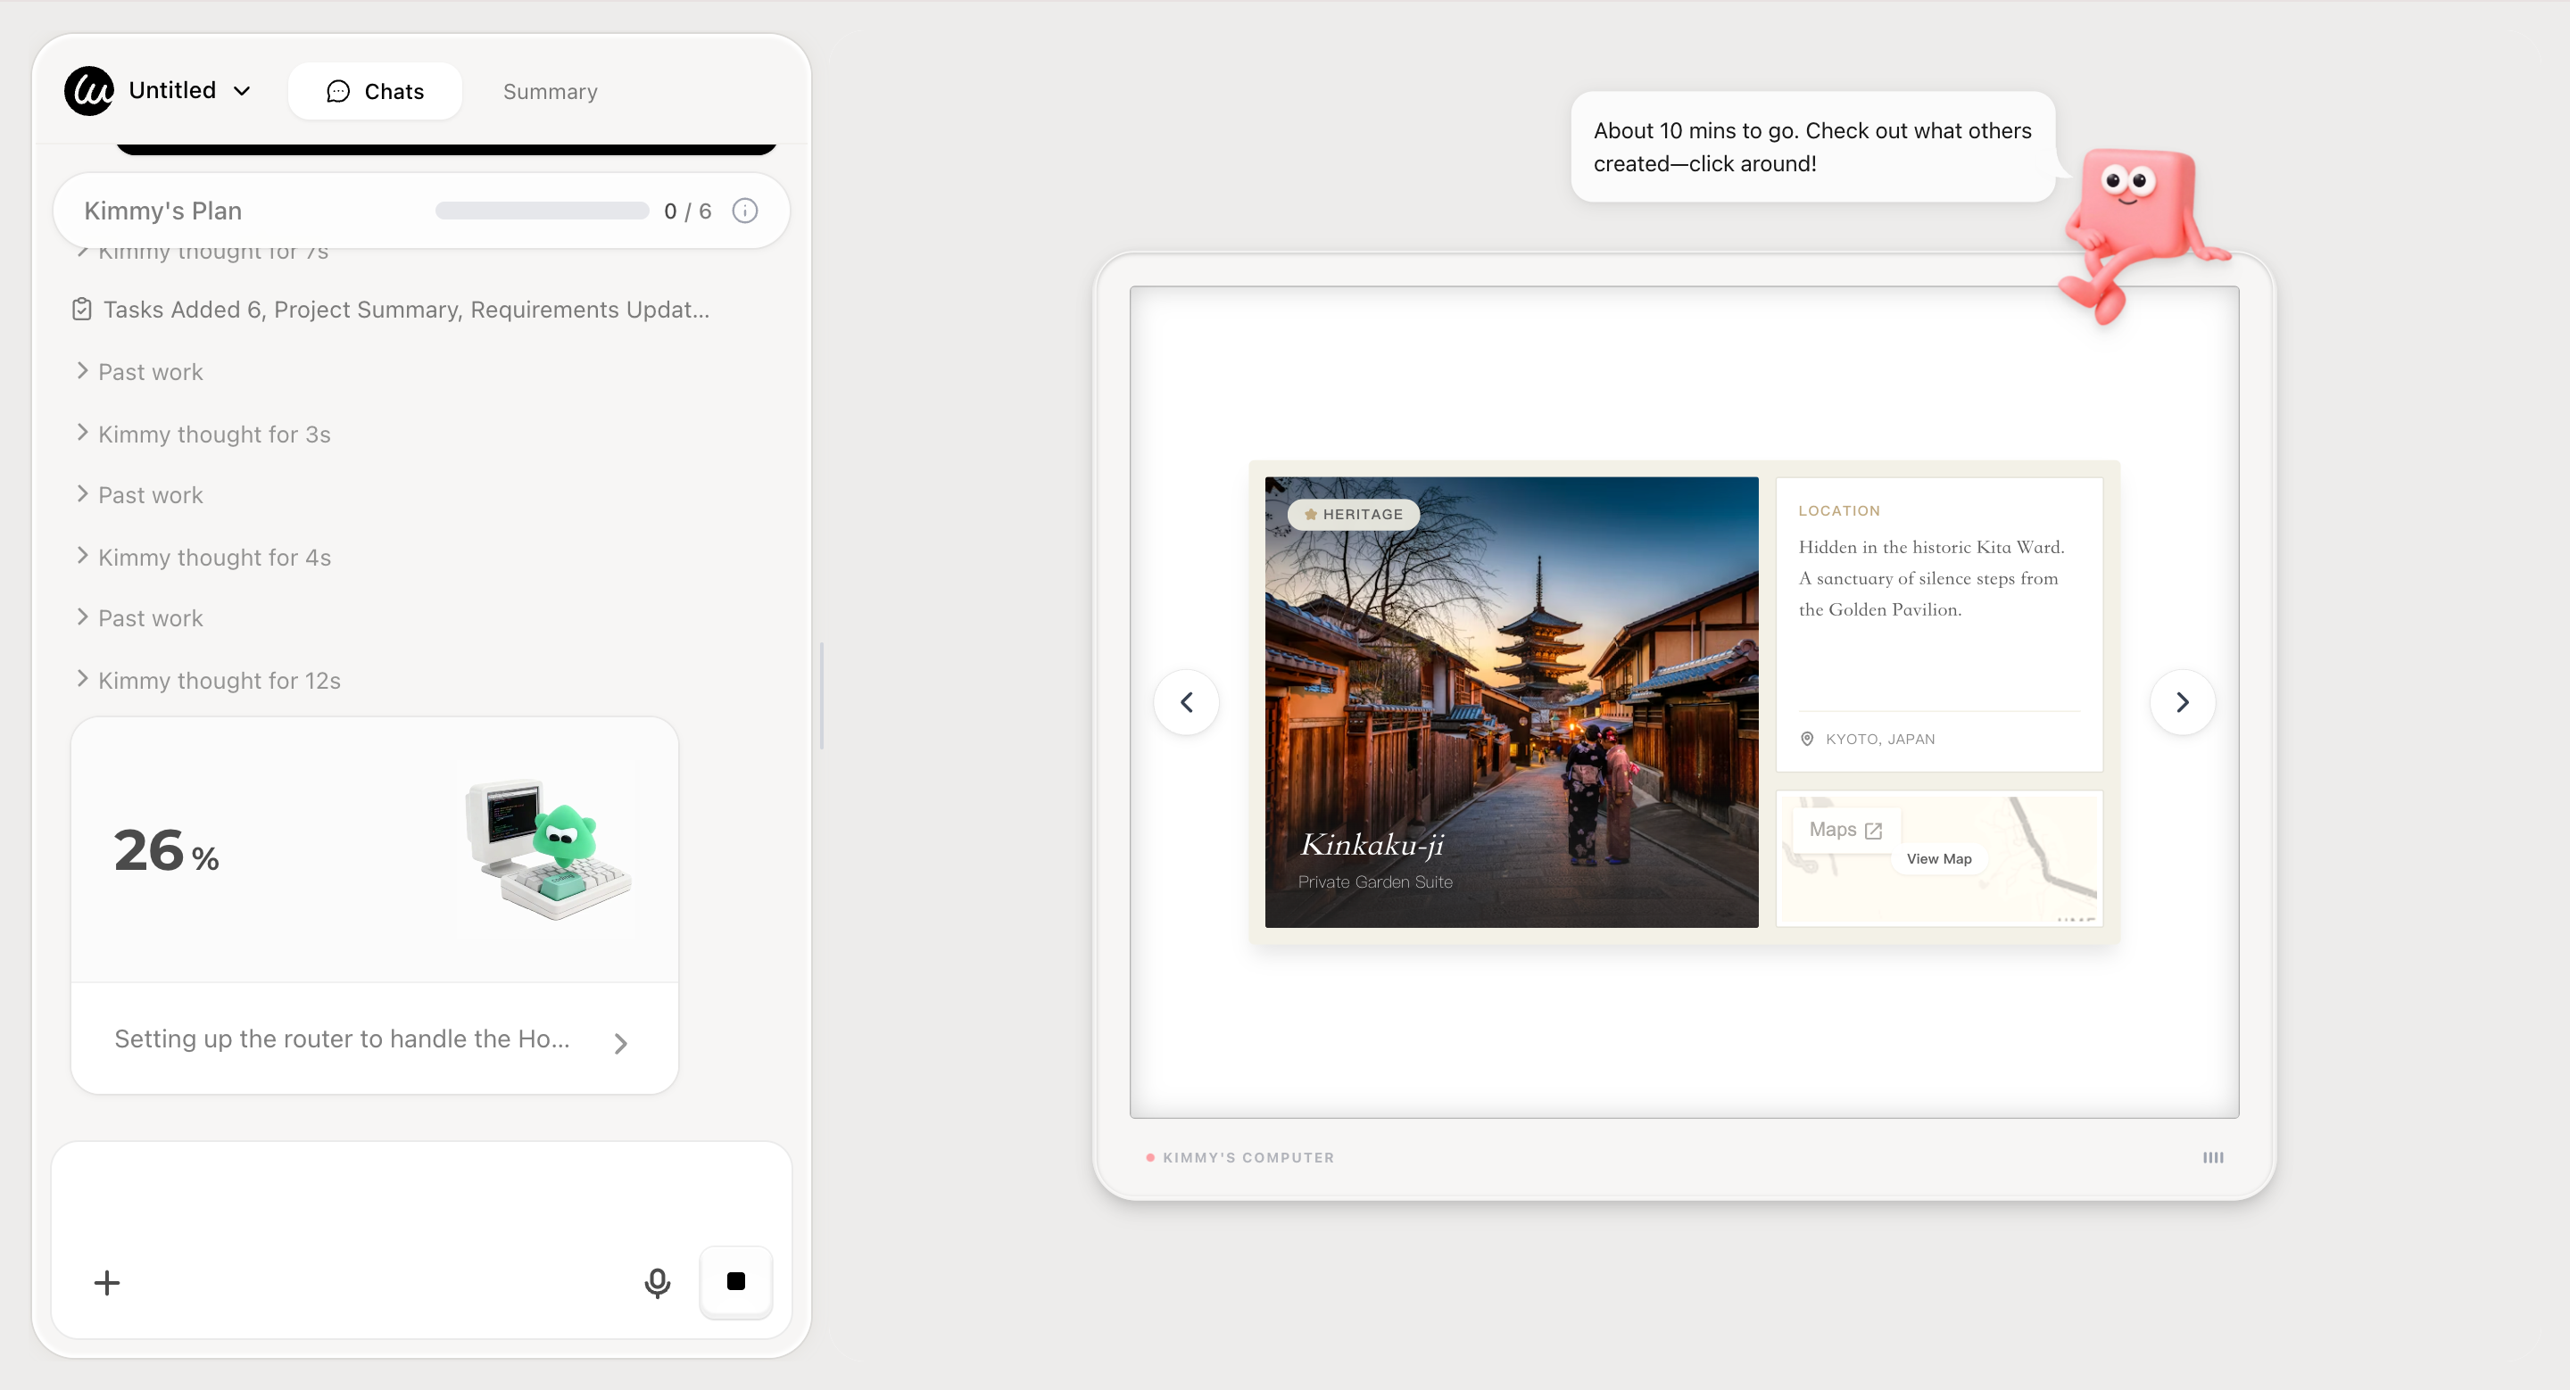Go to previous carousel slide arrow
This screenshot has width=2570, height=1390.
[x=1186, y=702]
